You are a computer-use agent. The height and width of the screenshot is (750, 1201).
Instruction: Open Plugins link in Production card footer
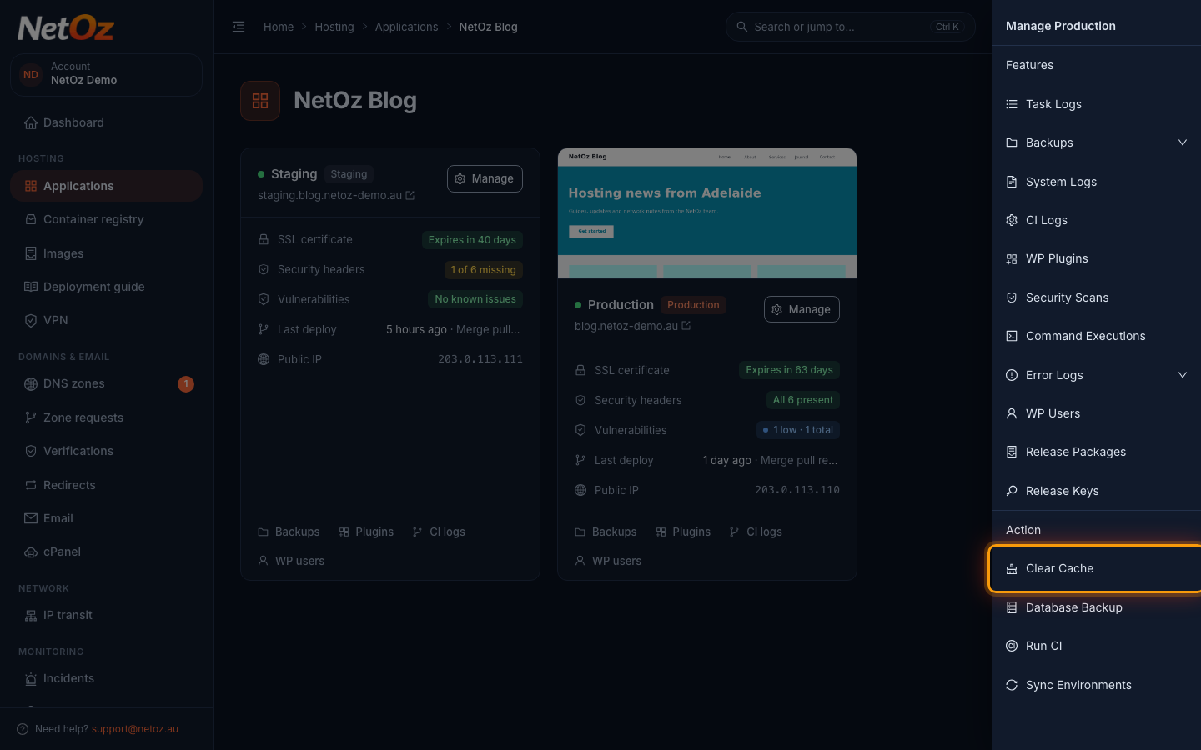point(683,532)
